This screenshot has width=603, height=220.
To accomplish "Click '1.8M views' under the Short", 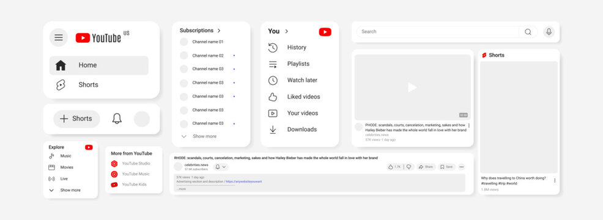I will [490, 189].
